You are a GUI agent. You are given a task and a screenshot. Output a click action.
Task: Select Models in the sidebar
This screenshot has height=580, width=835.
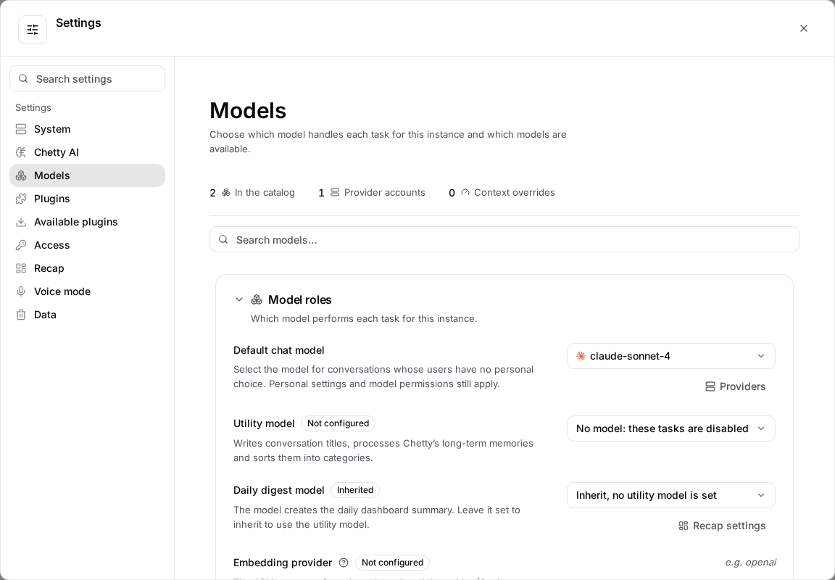point(87,175)
